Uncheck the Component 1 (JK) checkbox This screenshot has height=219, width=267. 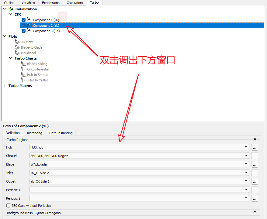coord(23,20)
